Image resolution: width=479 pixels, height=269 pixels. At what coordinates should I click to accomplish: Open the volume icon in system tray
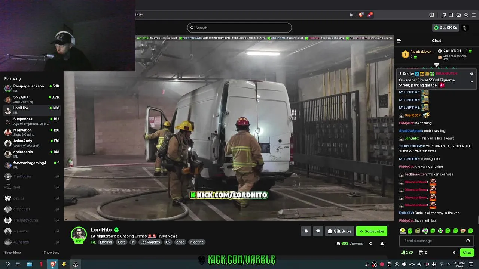(404, 265)
